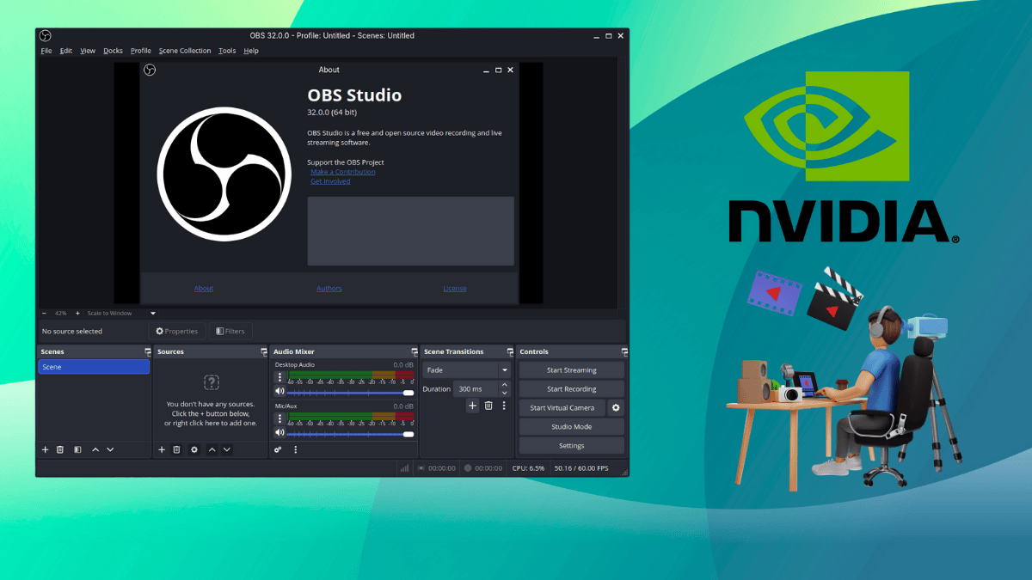Enable Studio Mode
This screenshot has width=1032, height=580.
(x=571, y=426)
